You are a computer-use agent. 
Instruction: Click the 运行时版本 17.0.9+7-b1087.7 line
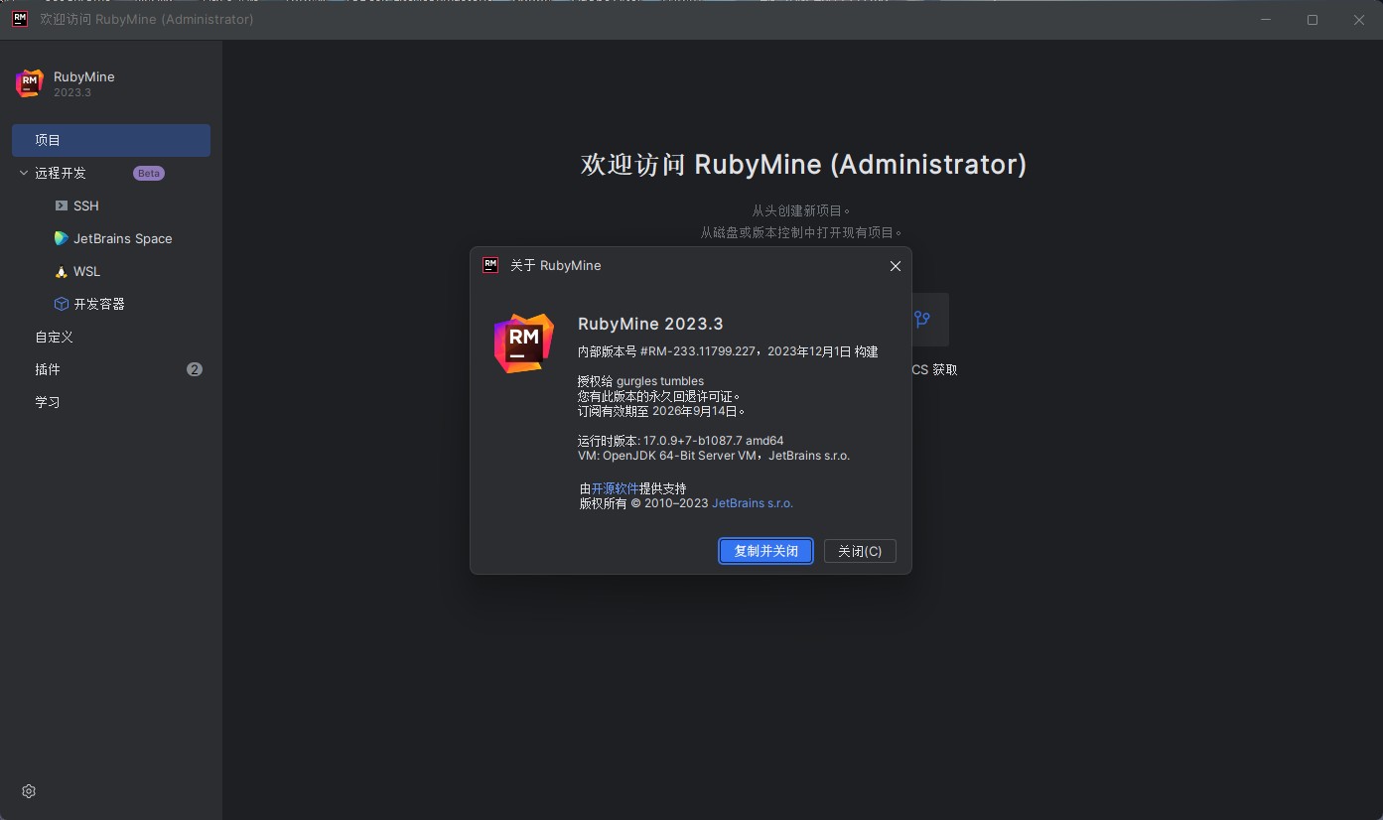[680, 441]
